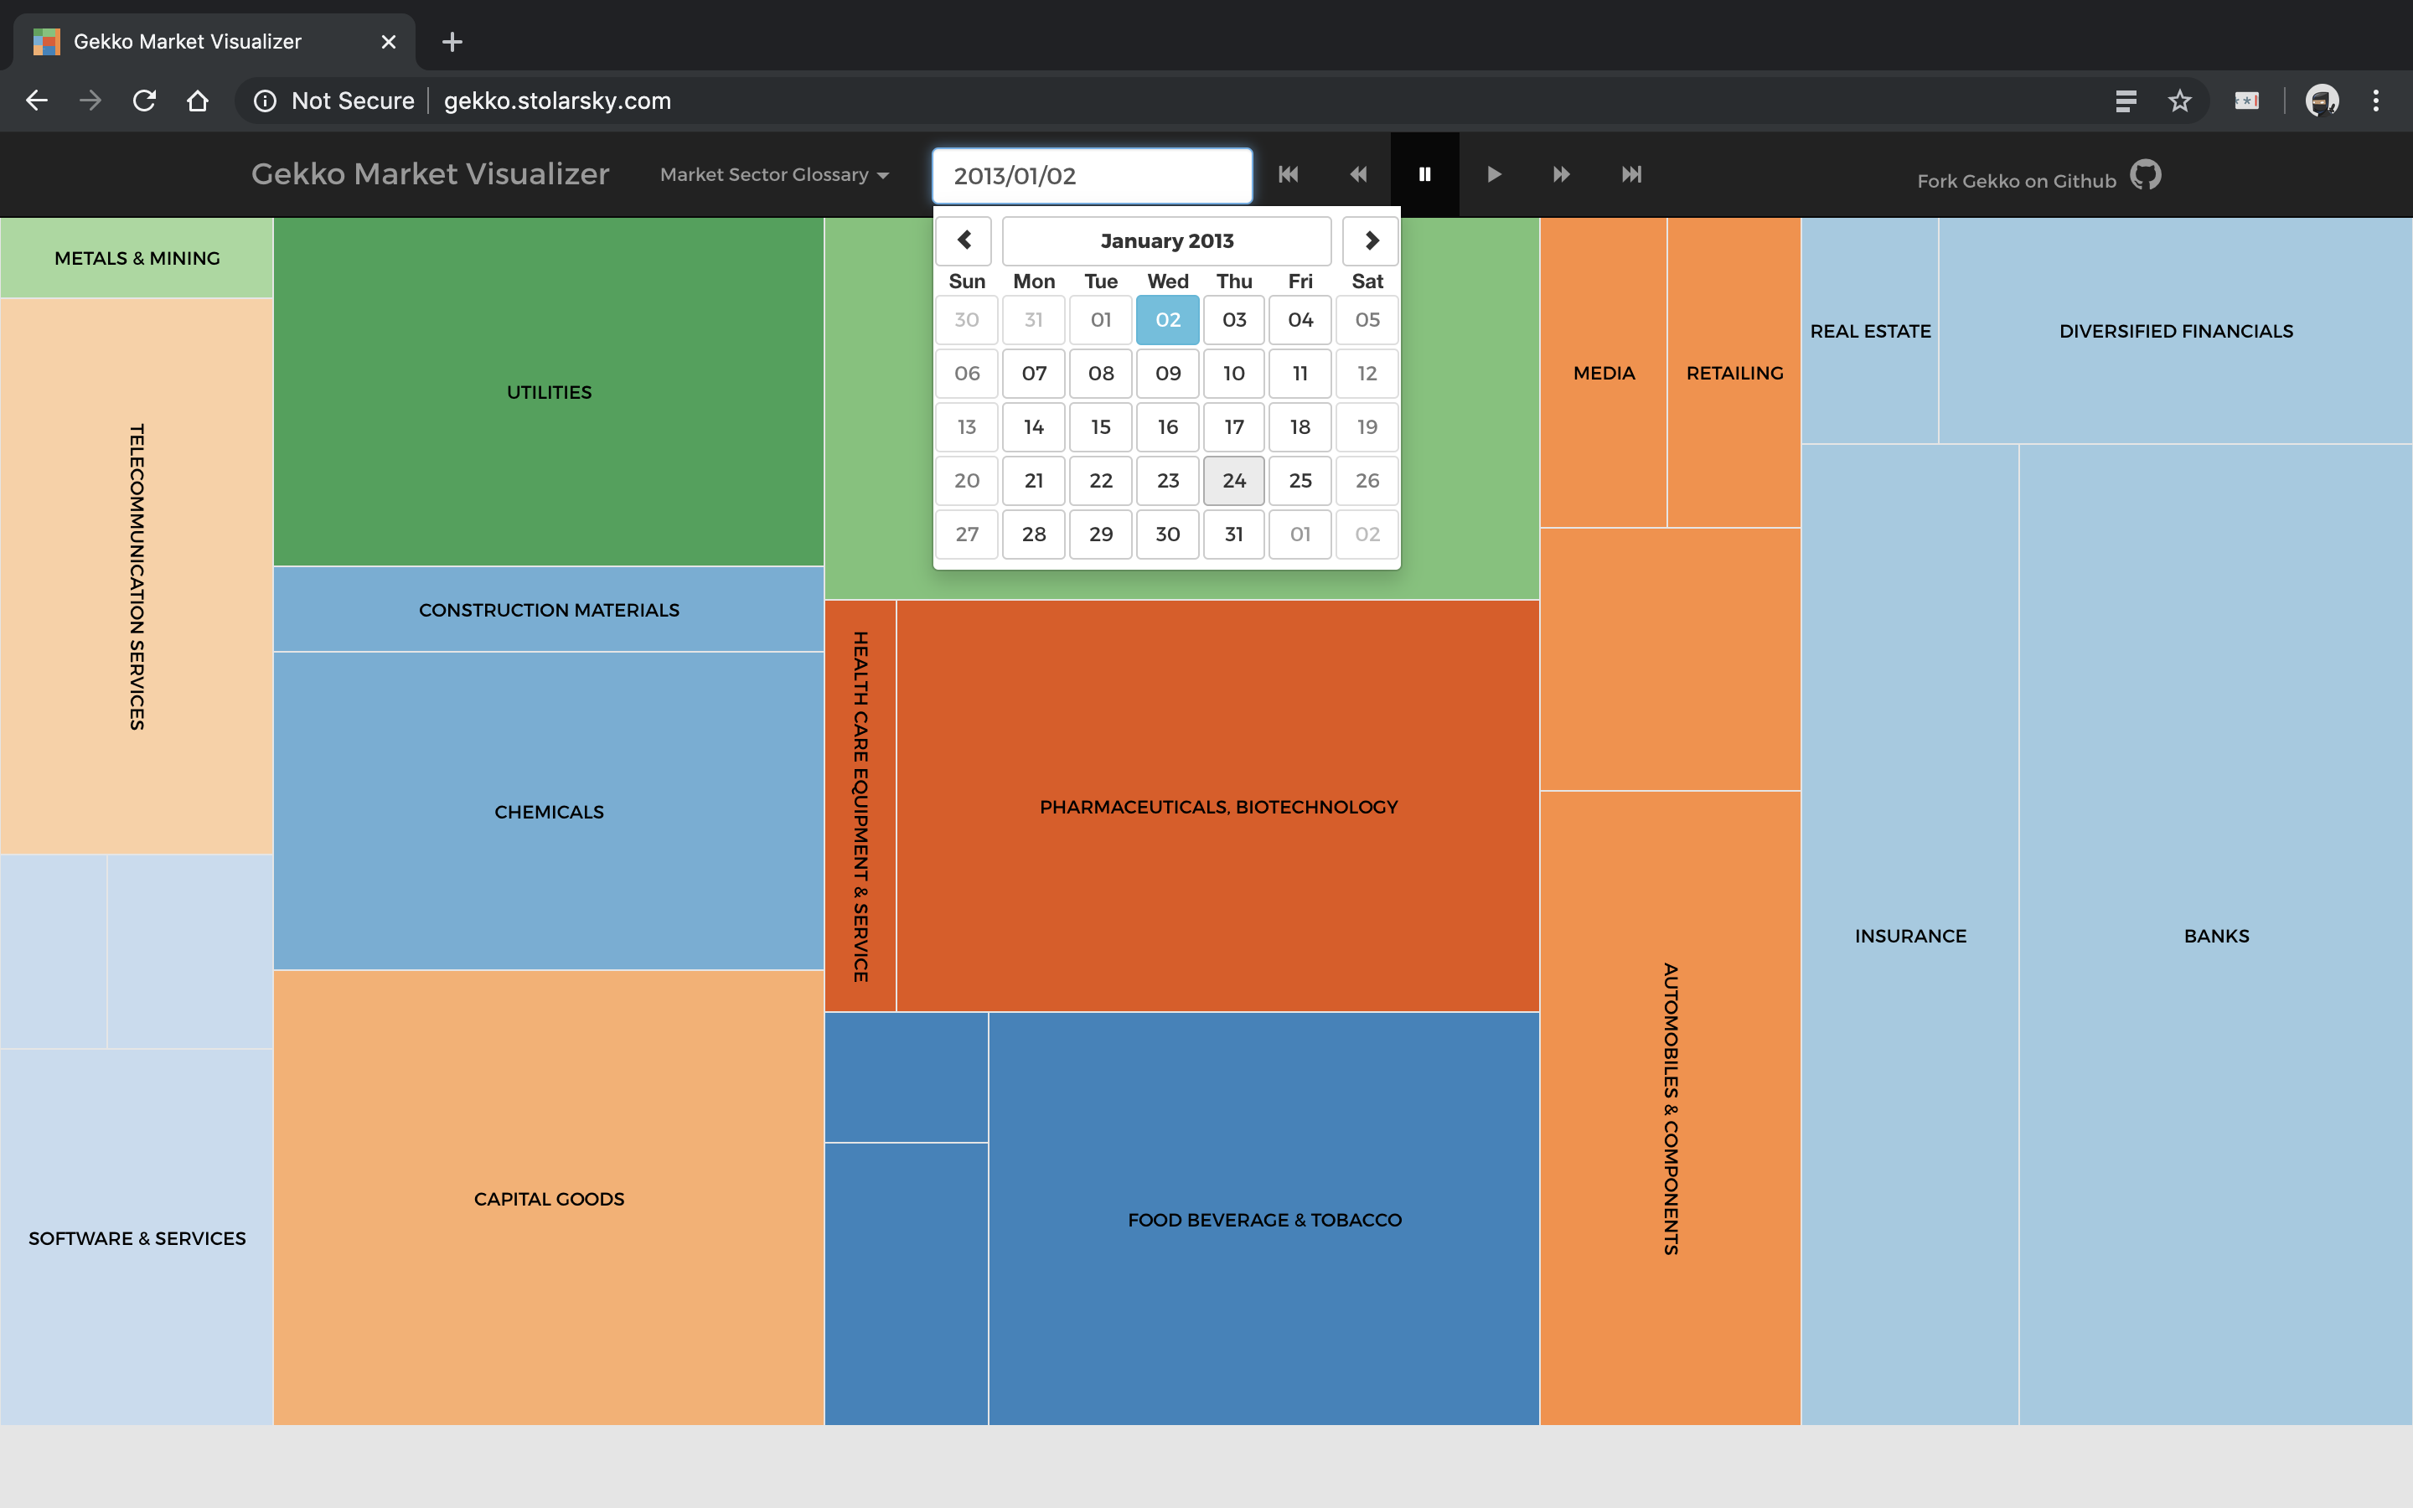This screenshot has width=2413, height=1508.
Task: Go to previous month in calendar
Action: tap(964, 240)
